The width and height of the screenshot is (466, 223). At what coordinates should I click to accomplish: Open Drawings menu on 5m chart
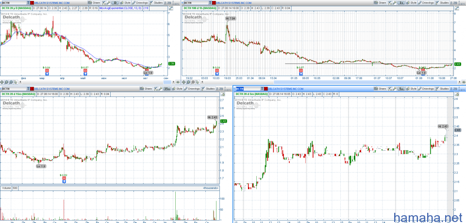(x=426, y=89)
